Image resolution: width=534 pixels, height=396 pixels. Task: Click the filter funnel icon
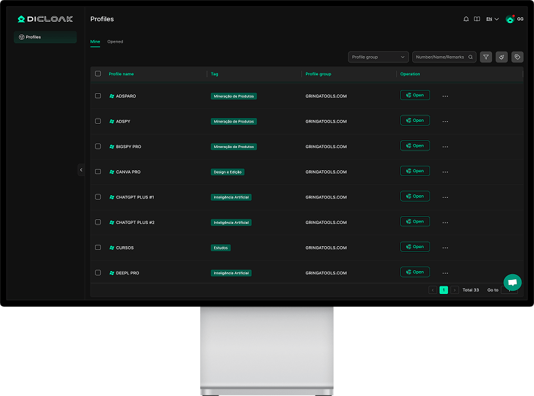pyautogui.click(x=486, y=57)
